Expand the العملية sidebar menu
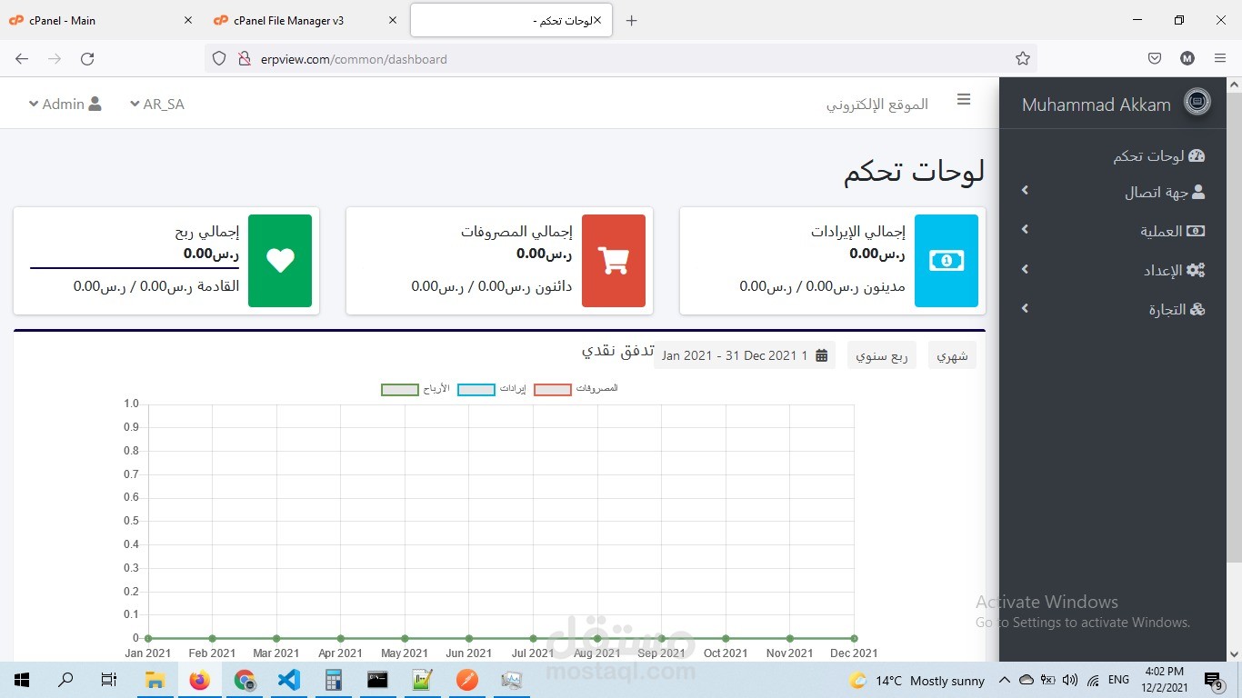This screenshot has height=698, width=1242. 1113,231
